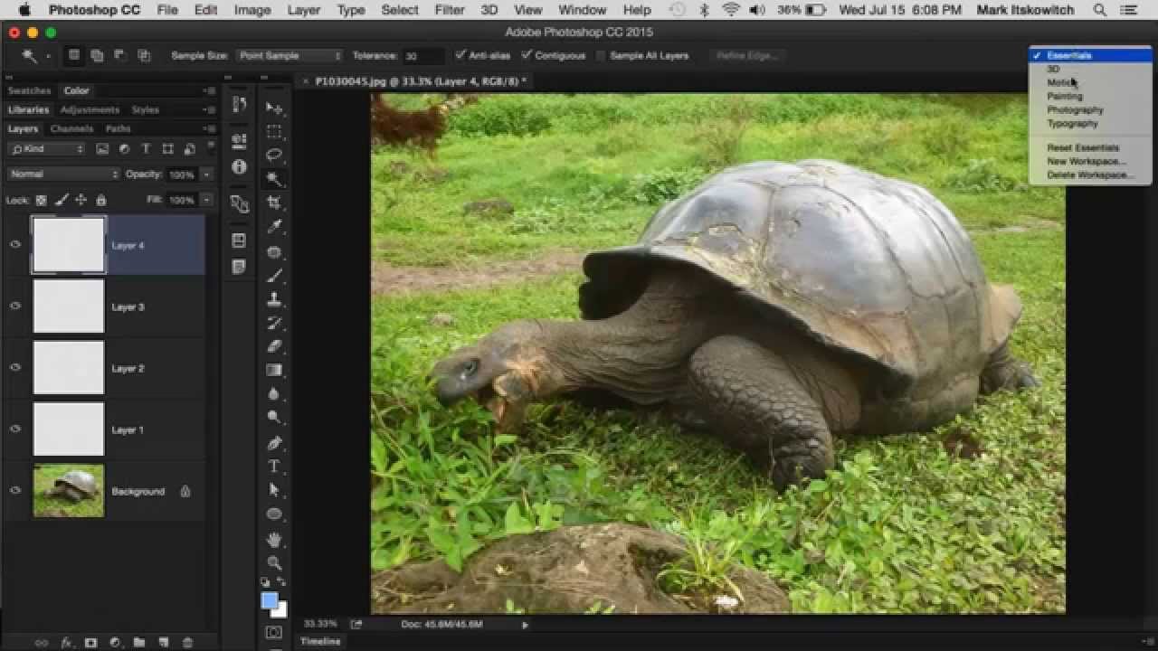Screen dimensions: 1158x651
Task: Select the Lasso tool
Action: coord(274,156)
